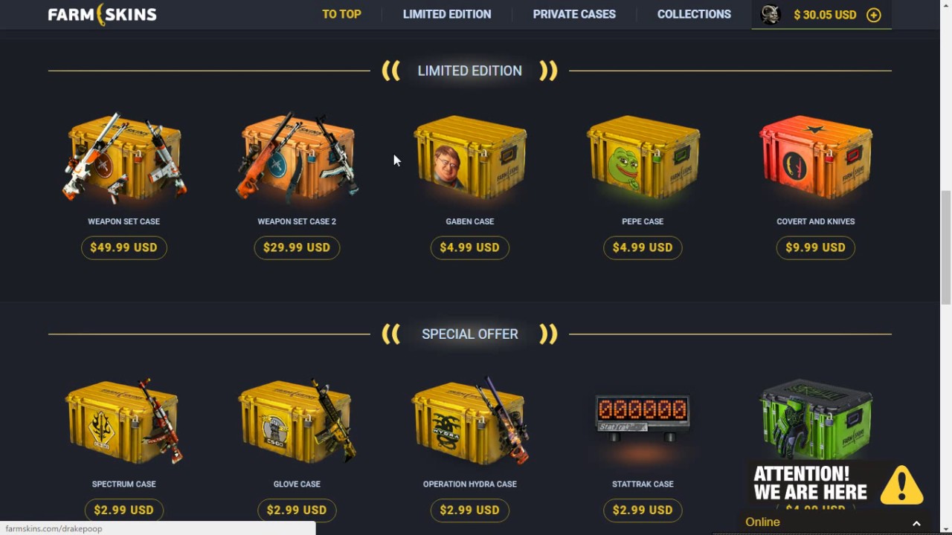The width and height of the screenshot is (952, 535).
Task: Open the Collections menu item
Action: (694, 14)
